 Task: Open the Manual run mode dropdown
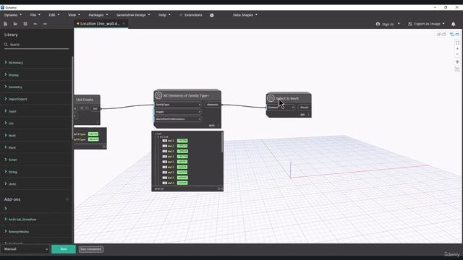pos(25,249)
